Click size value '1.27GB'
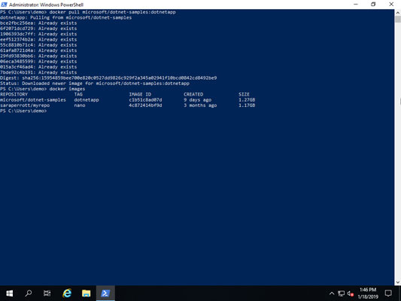Image resolution: width=401 pixels, height=301 pixels. coord(247,100)
